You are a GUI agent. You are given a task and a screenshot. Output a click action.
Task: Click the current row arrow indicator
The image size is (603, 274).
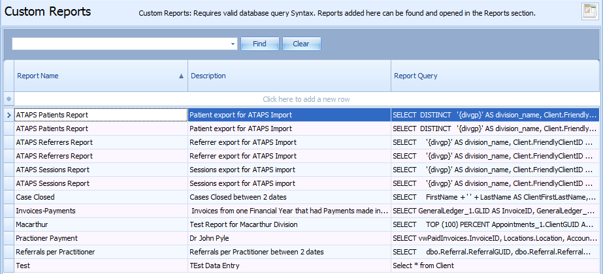[9, 115]
